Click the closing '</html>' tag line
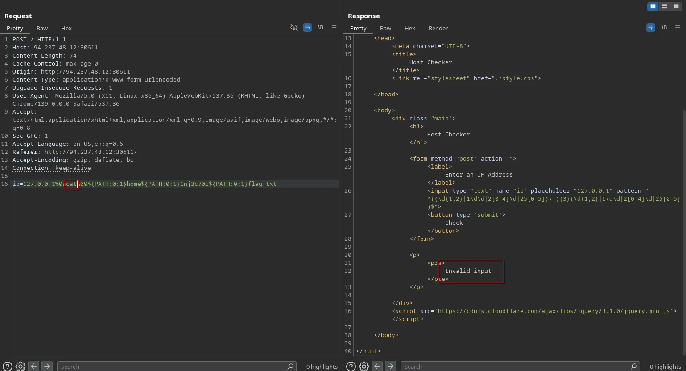This screenshot has width=686, height=371. (368, 351)
